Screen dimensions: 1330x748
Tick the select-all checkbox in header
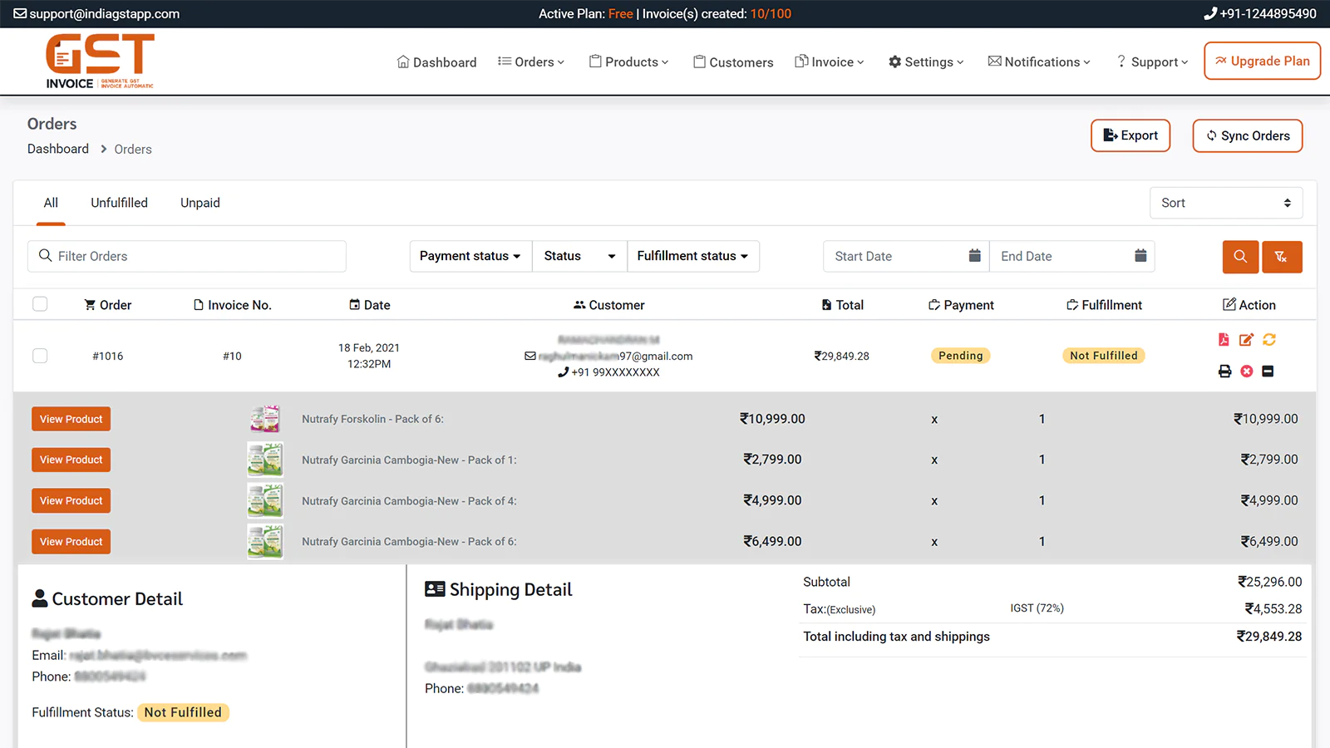(x=40, y=304)
